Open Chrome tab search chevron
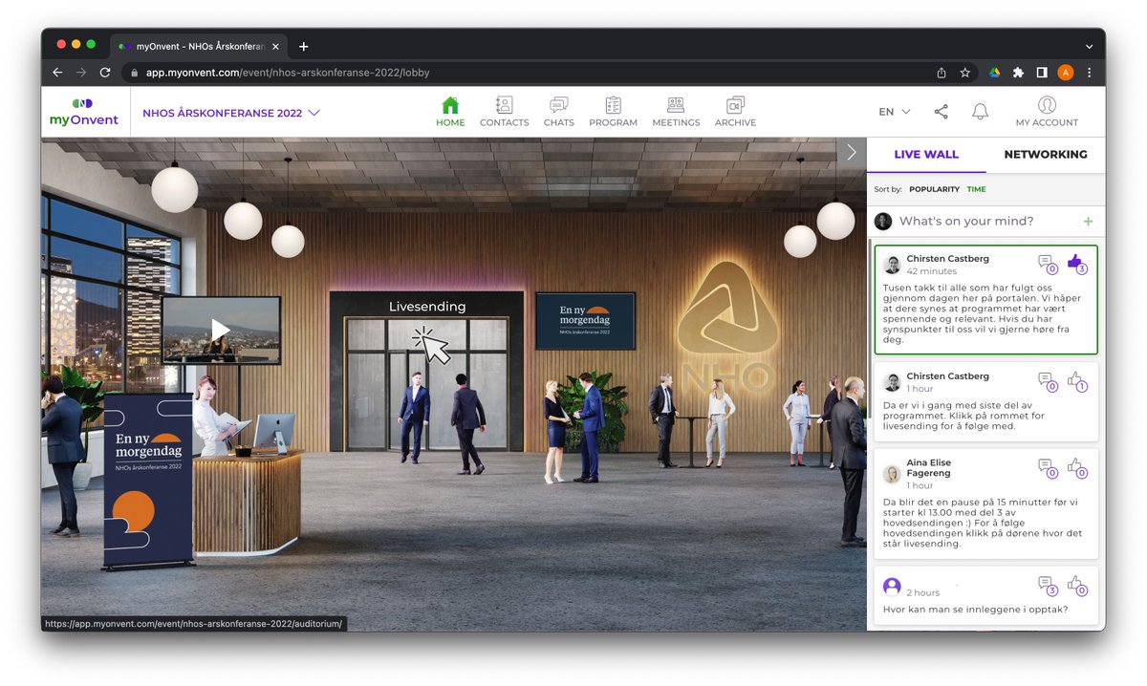The width and height of the screenshot is (1147, 686). point(1089,46)
